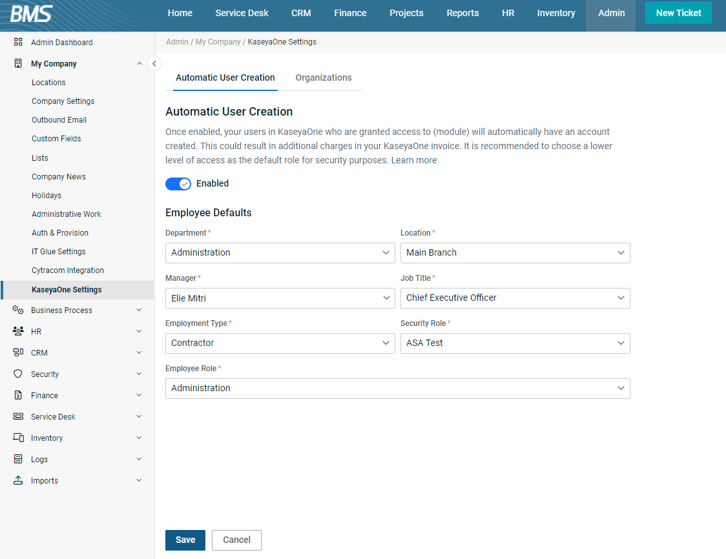Screen dimensions: 726x559
Task: Click Admin in the breadcrumb
Action: click(x=178, y=42)
